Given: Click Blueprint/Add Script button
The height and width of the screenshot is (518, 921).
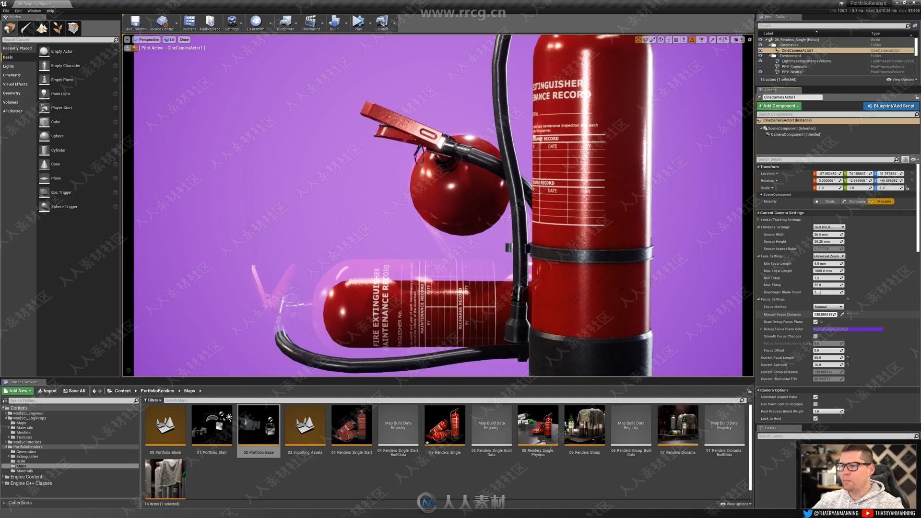Looking at the screenshot, I should coord(890,106).
